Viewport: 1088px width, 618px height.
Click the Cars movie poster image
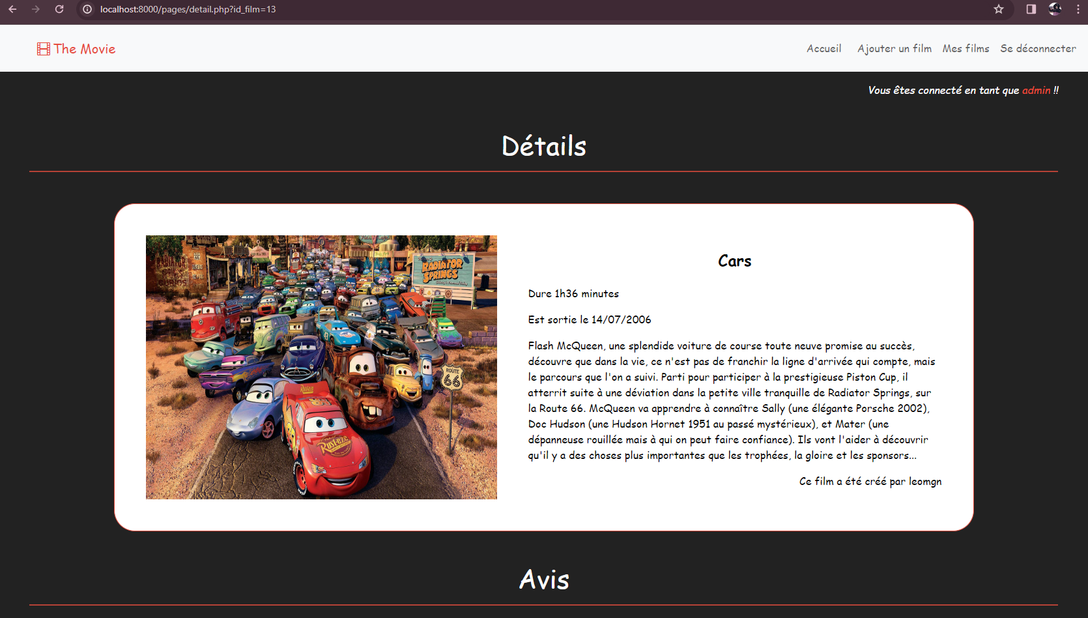click(321, 367)
